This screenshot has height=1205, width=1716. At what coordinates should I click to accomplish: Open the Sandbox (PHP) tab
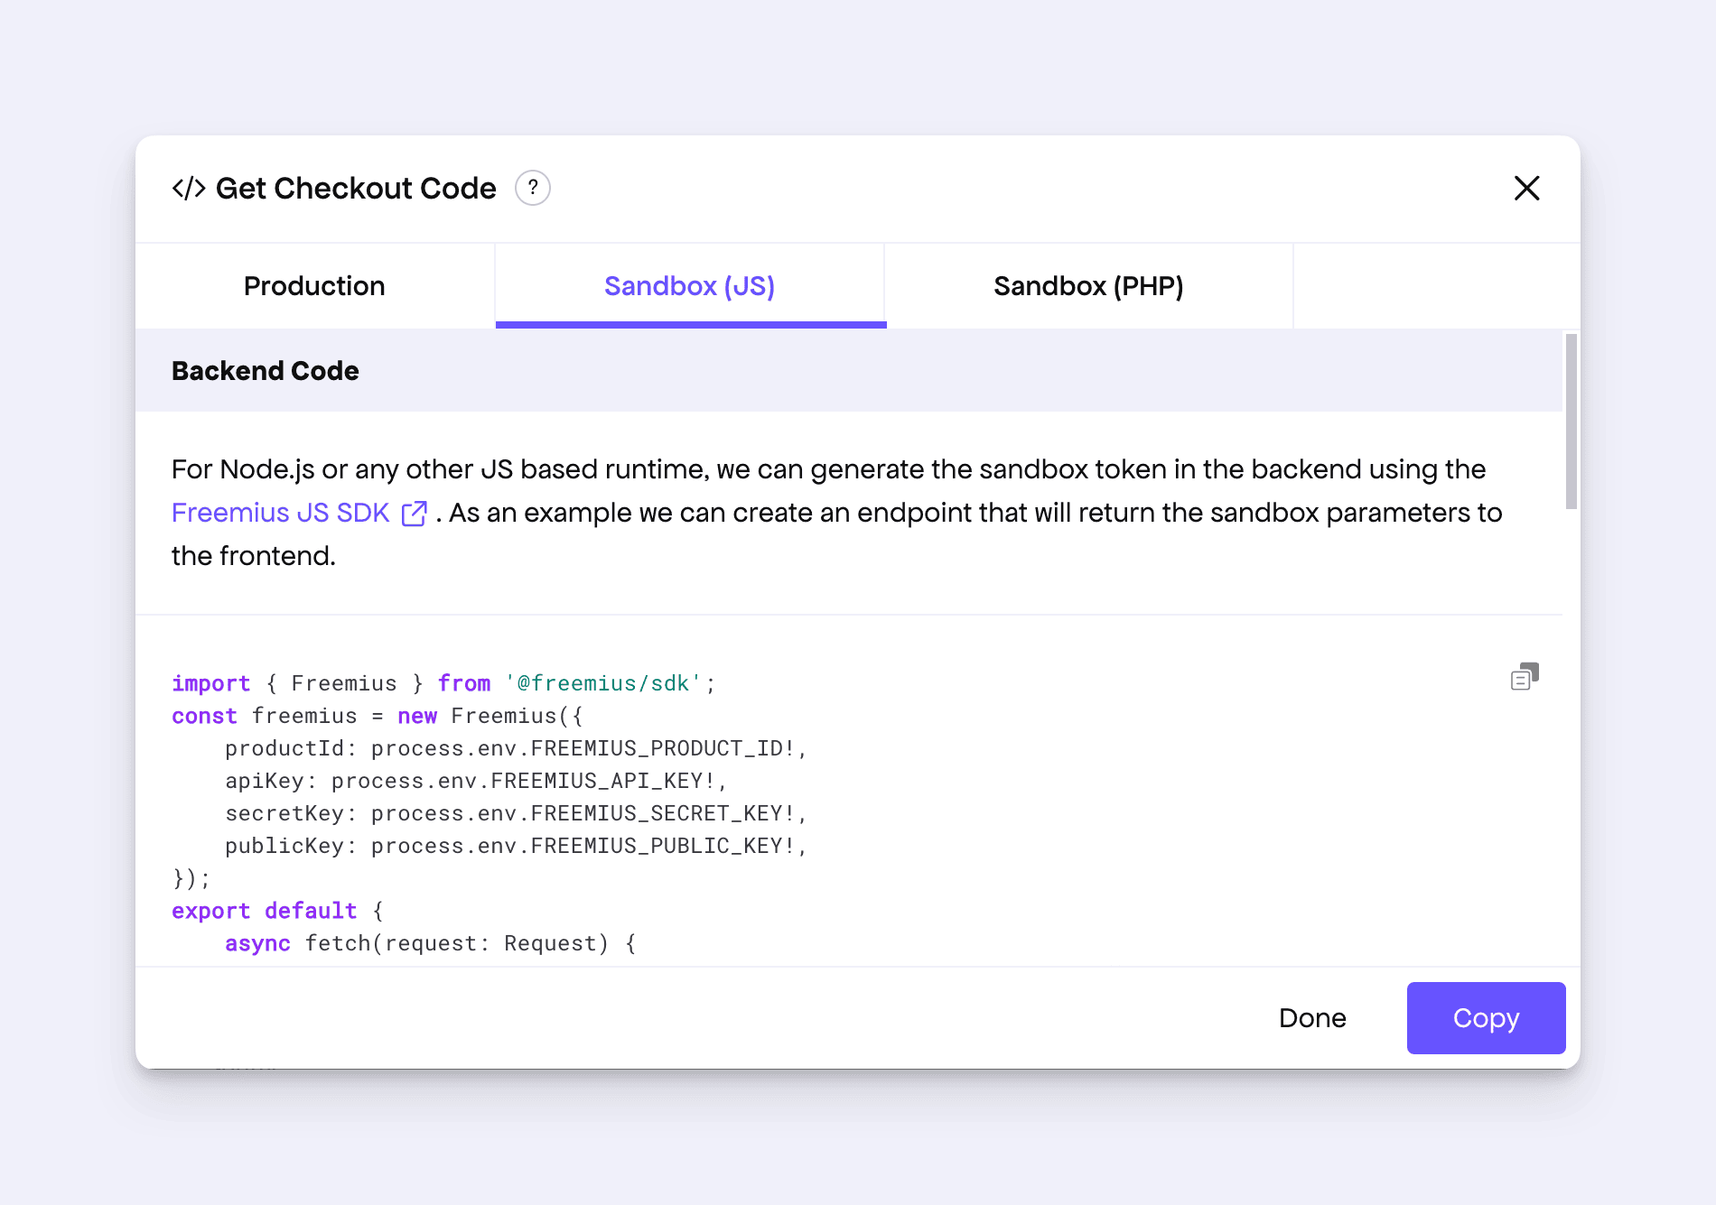(1087, 286)
